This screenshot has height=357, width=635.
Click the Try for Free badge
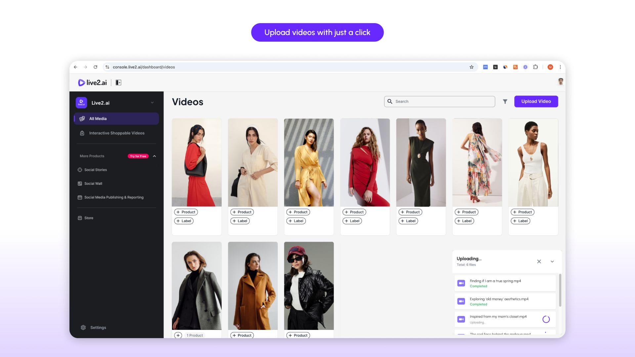tap(138, 156)
